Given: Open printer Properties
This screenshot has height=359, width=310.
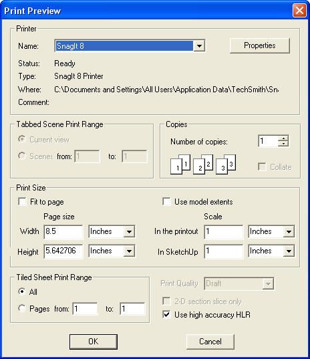Looking at the screenshot, I should 260,45.
